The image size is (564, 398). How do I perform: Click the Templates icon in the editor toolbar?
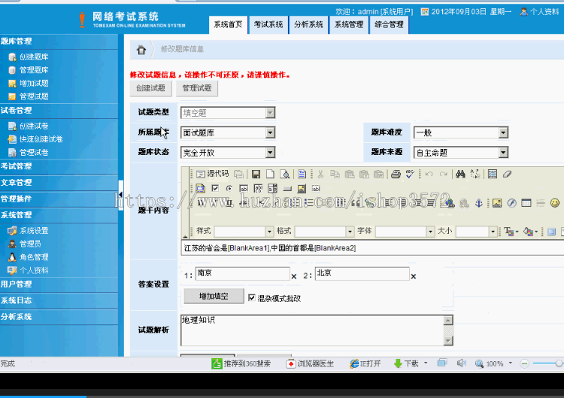[x=302, y=175]
